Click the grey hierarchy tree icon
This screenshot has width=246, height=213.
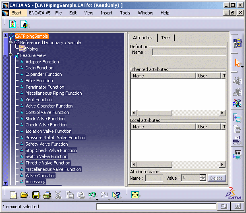click(237, 129)
